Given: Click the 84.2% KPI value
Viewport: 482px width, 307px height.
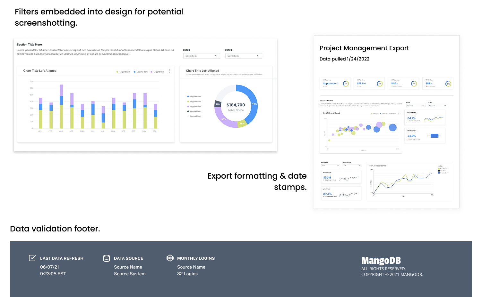Looking at the screenshot, I should (411, 118).
